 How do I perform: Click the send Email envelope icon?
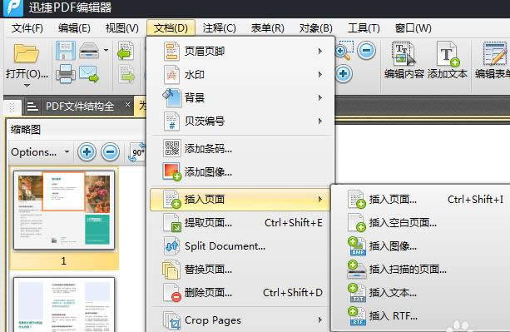tap(89, 73)
